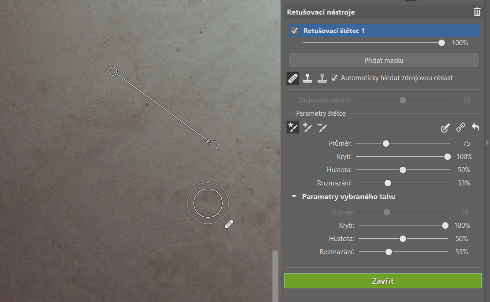The height and width of the screenshot is (302, 490).
Task: Disable Automaticky hledat zdrojovou oblast
Action: (x=334, y=78)
